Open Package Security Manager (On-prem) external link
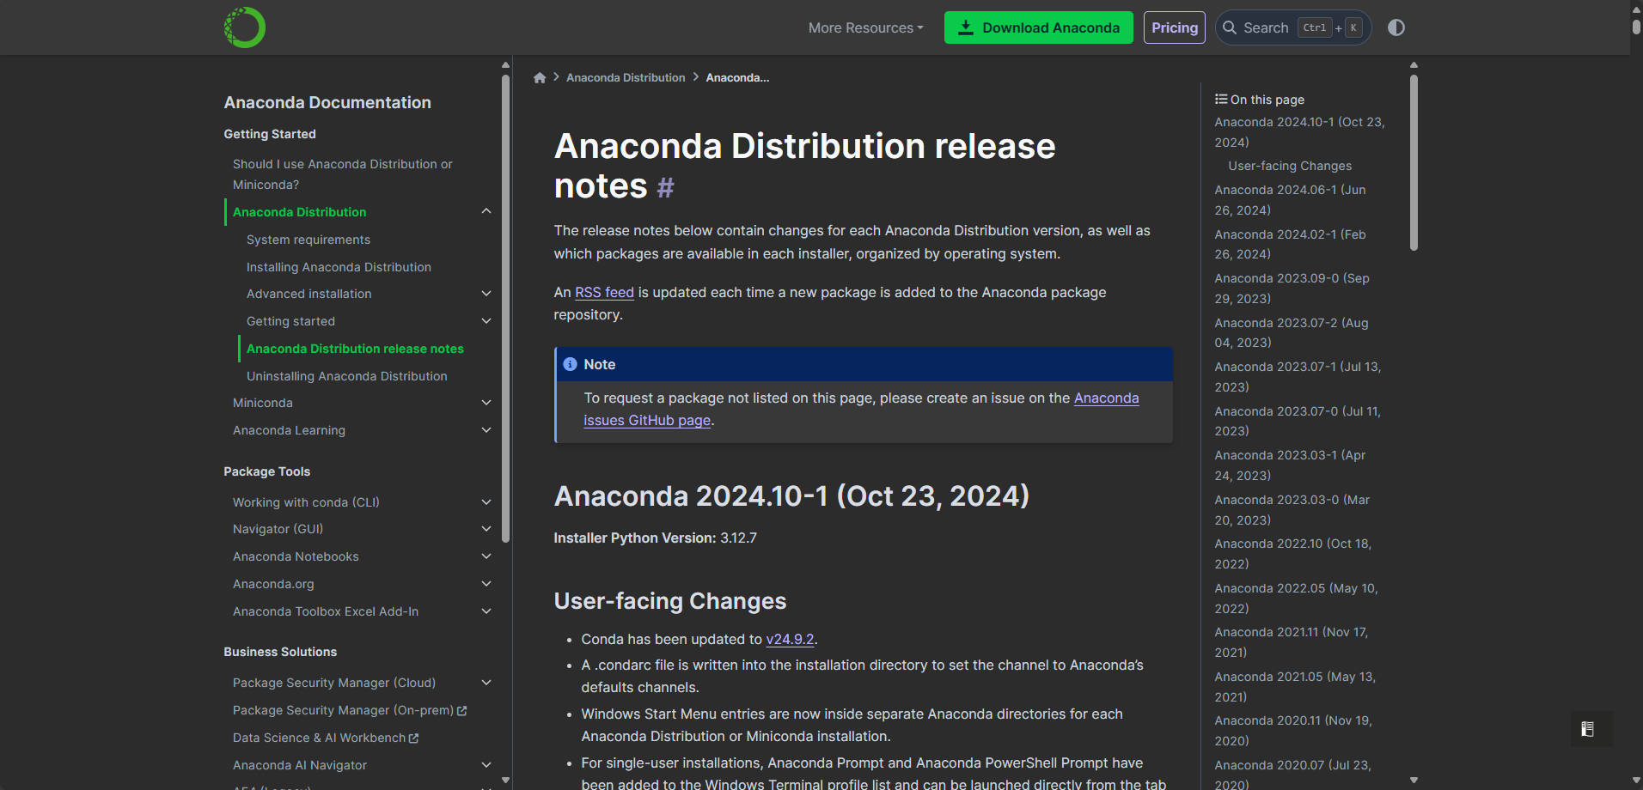The image size is (1643, 790). [x=350, y=710]
